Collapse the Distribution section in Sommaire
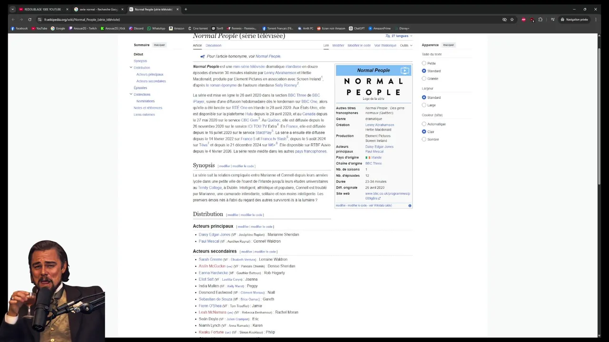The width and height of the screenshot is (609, 342). point(131,67)
